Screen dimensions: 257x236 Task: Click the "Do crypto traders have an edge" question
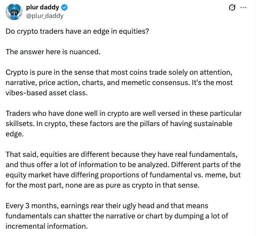coord(77,32)
